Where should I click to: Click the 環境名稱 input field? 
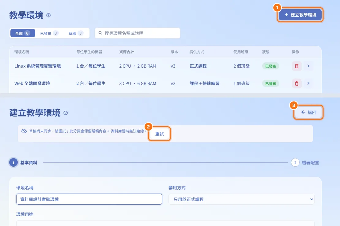tap(89, 199)
